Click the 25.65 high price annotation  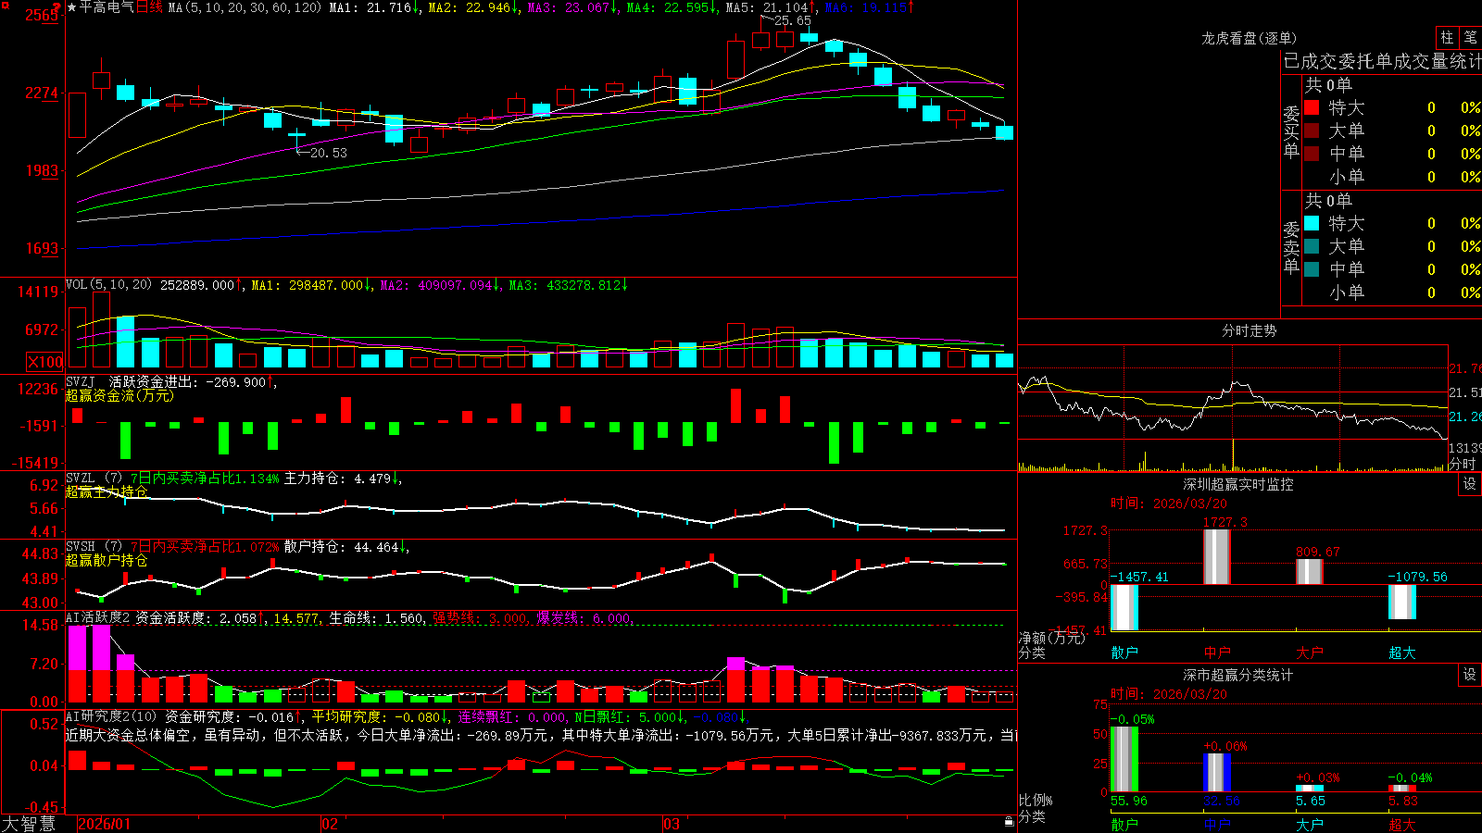pos(792,20)
